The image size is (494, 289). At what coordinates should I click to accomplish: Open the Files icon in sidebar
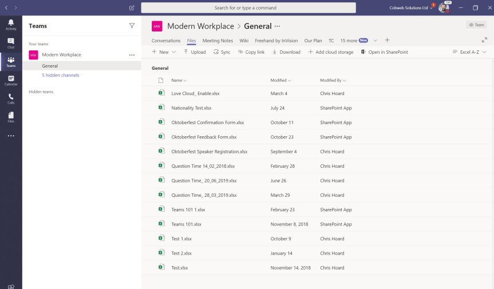click(x=11, y=117)
